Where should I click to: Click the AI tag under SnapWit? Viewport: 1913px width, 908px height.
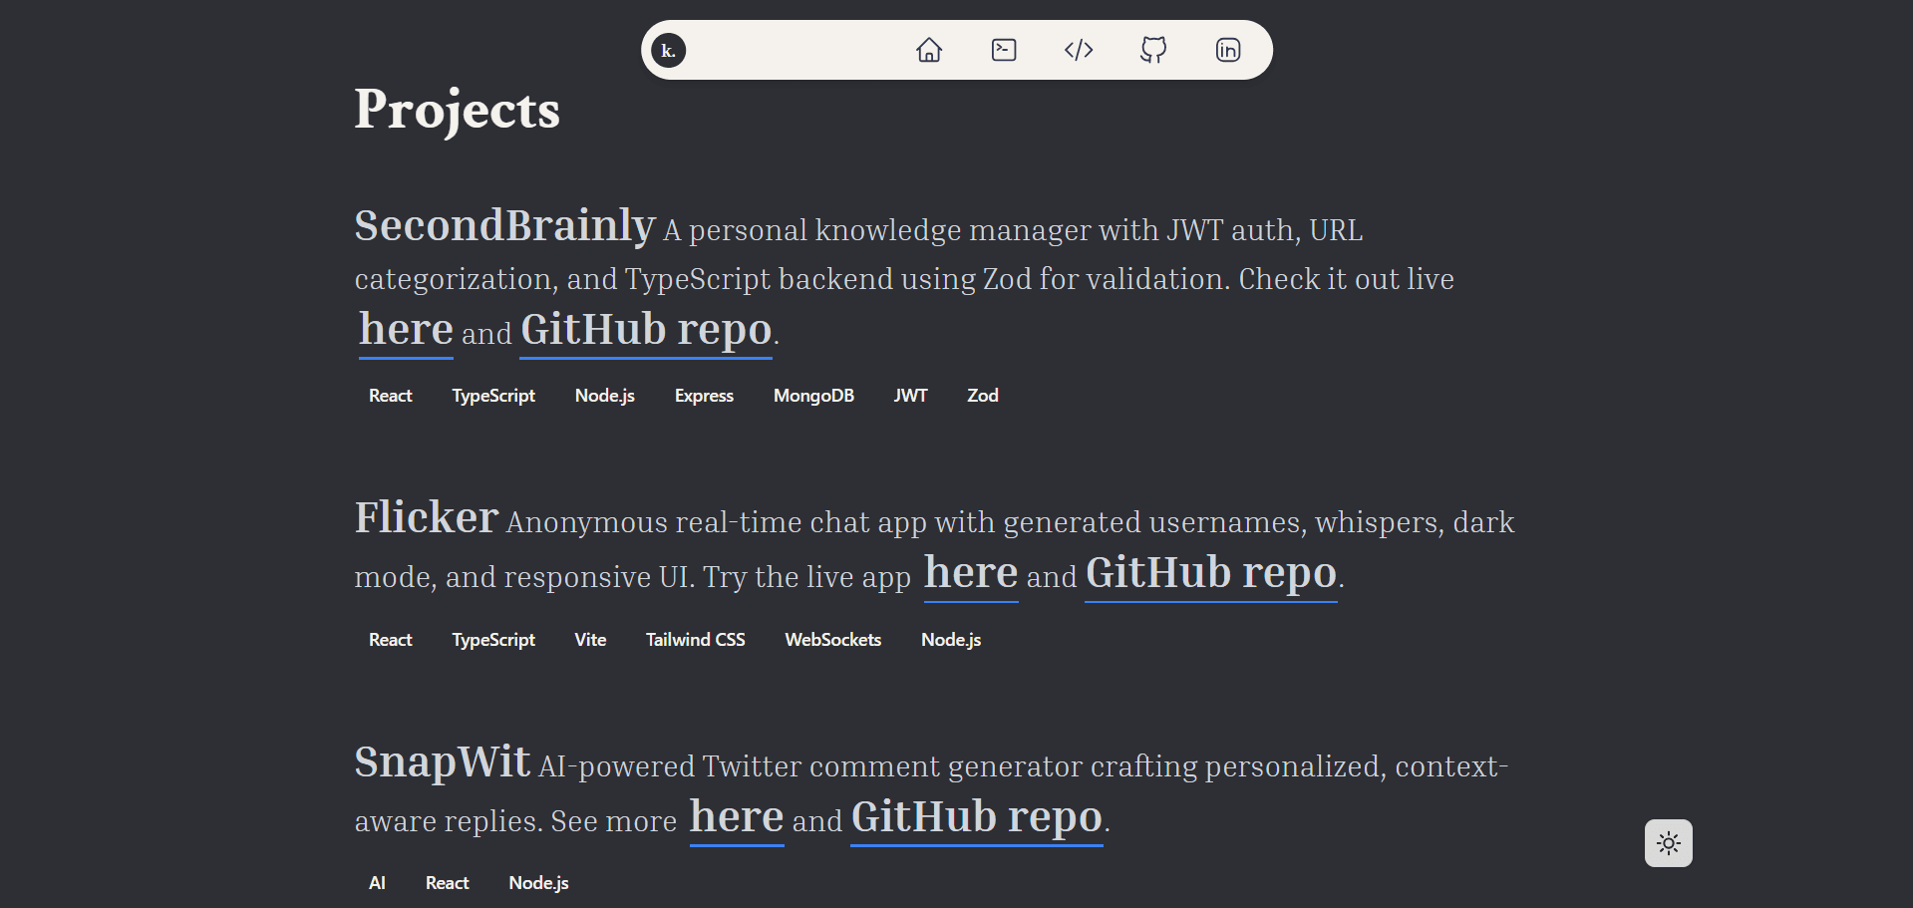point(377,883)
